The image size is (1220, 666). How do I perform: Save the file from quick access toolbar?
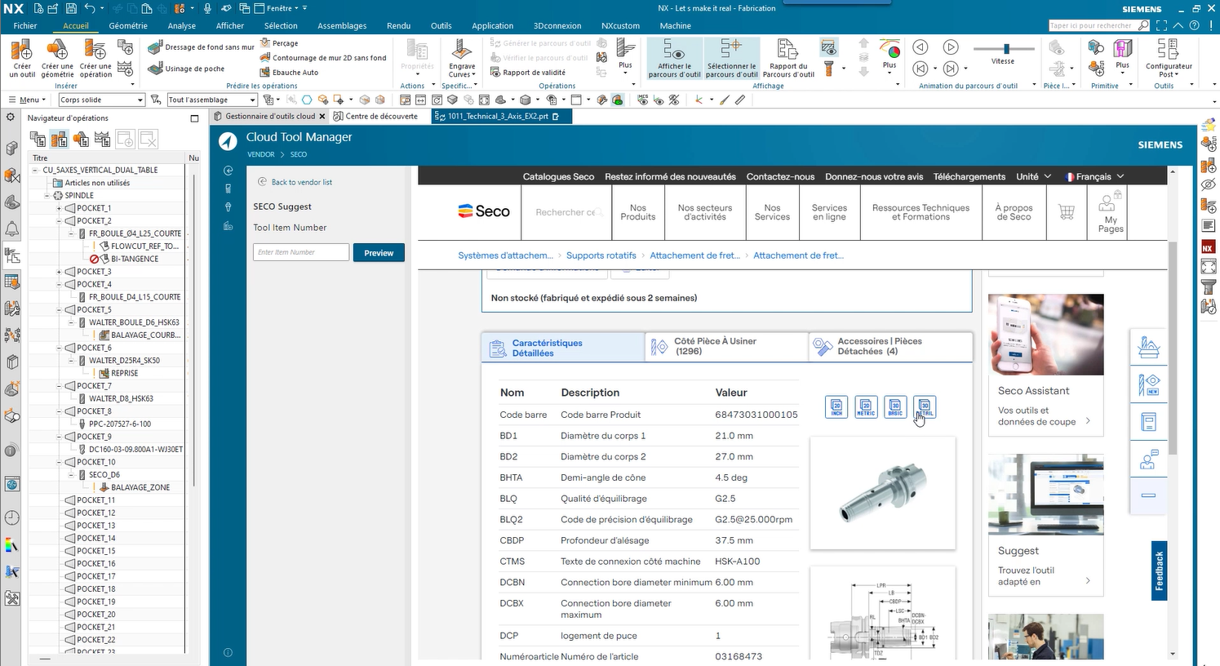(71, 8)
